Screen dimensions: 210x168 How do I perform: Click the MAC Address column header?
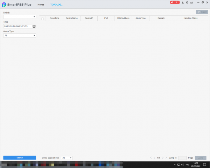tap(123, 18)
